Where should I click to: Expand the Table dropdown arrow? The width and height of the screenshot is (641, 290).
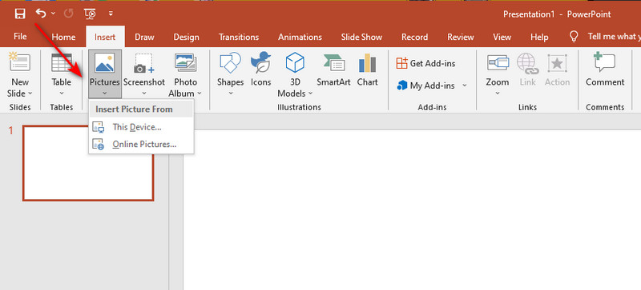click(62, 93)
